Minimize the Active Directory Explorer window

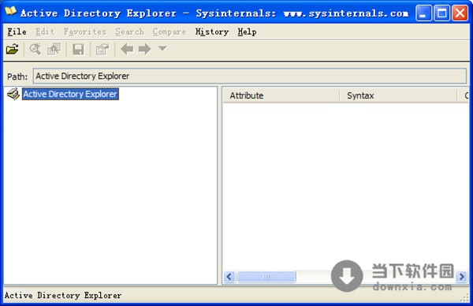(x=423, y=13)
